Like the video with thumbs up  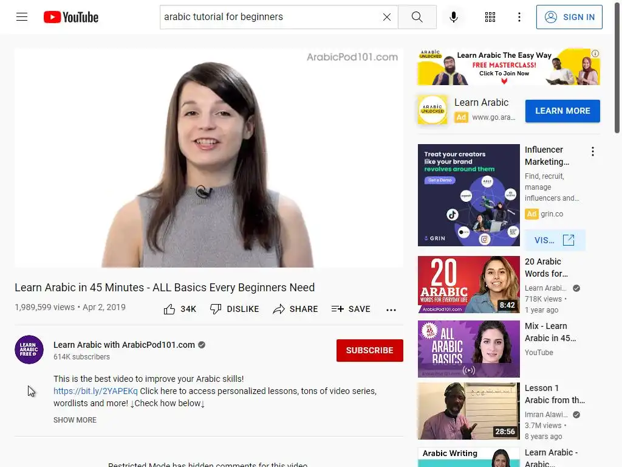click(x=180, y=309)
